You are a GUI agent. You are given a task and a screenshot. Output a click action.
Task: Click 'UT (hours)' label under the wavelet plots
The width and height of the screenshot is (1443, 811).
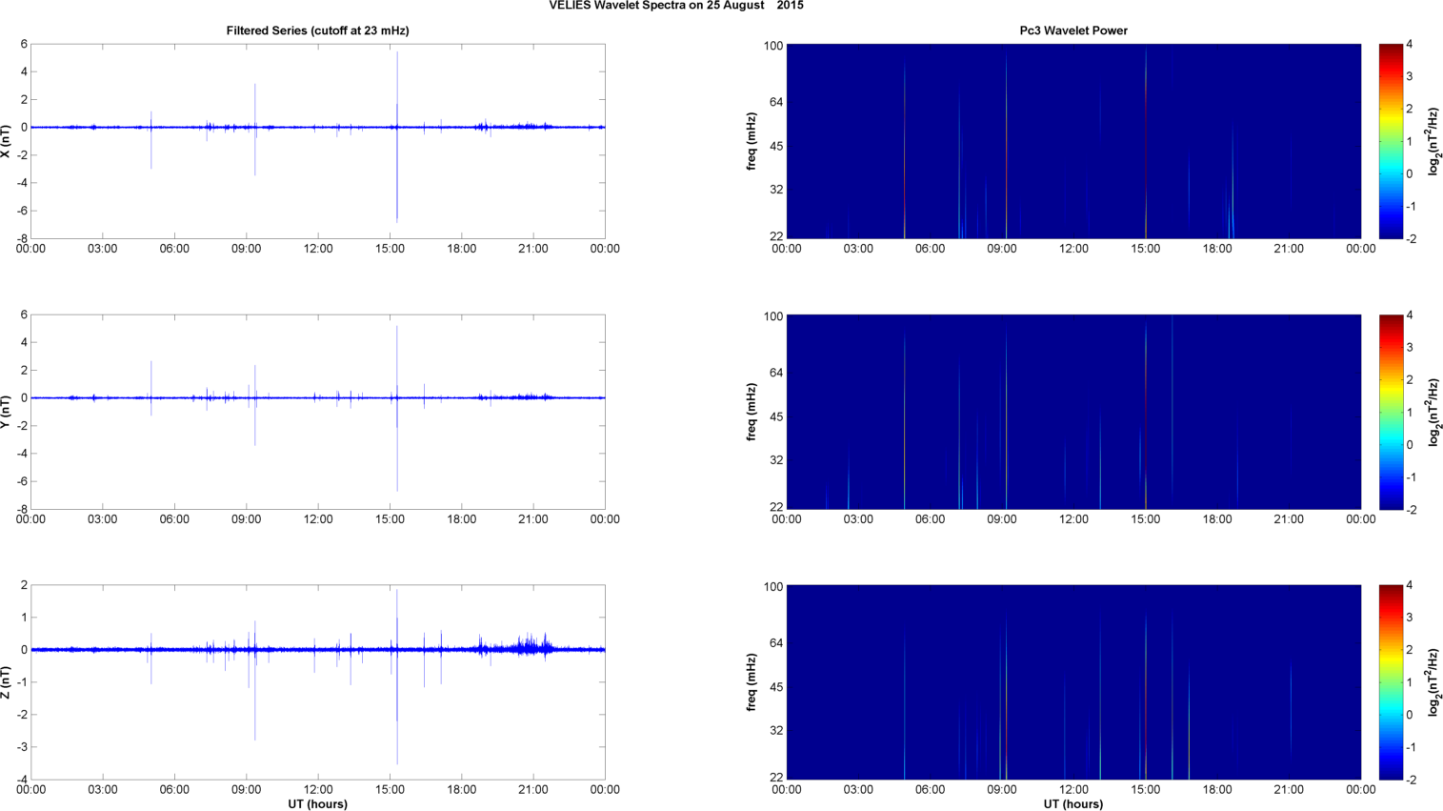(x=1073, y=804)
